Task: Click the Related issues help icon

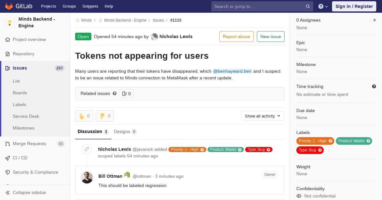Action: tap(115, 93)
